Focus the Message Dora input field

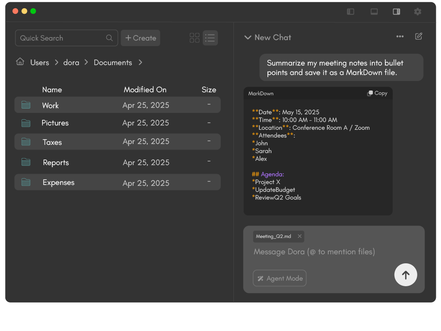pos(314,252)
